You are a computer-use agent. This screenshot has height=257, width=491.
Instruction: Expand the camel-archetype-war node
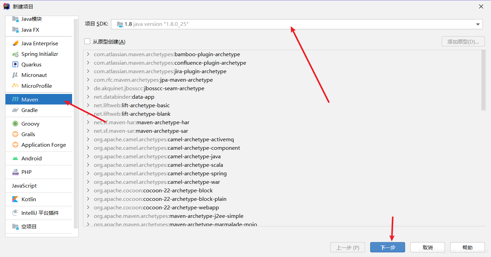point(88,182)
